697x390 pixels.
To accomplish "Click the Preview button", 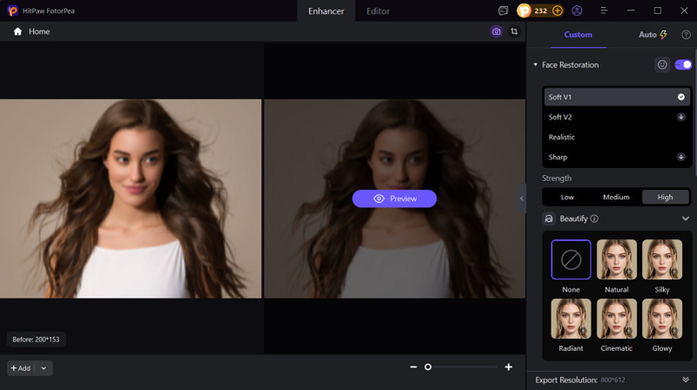I will click(394, 198).
